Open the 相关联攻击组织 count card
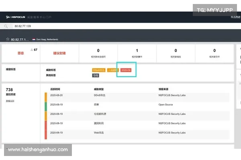 [98, 53]
